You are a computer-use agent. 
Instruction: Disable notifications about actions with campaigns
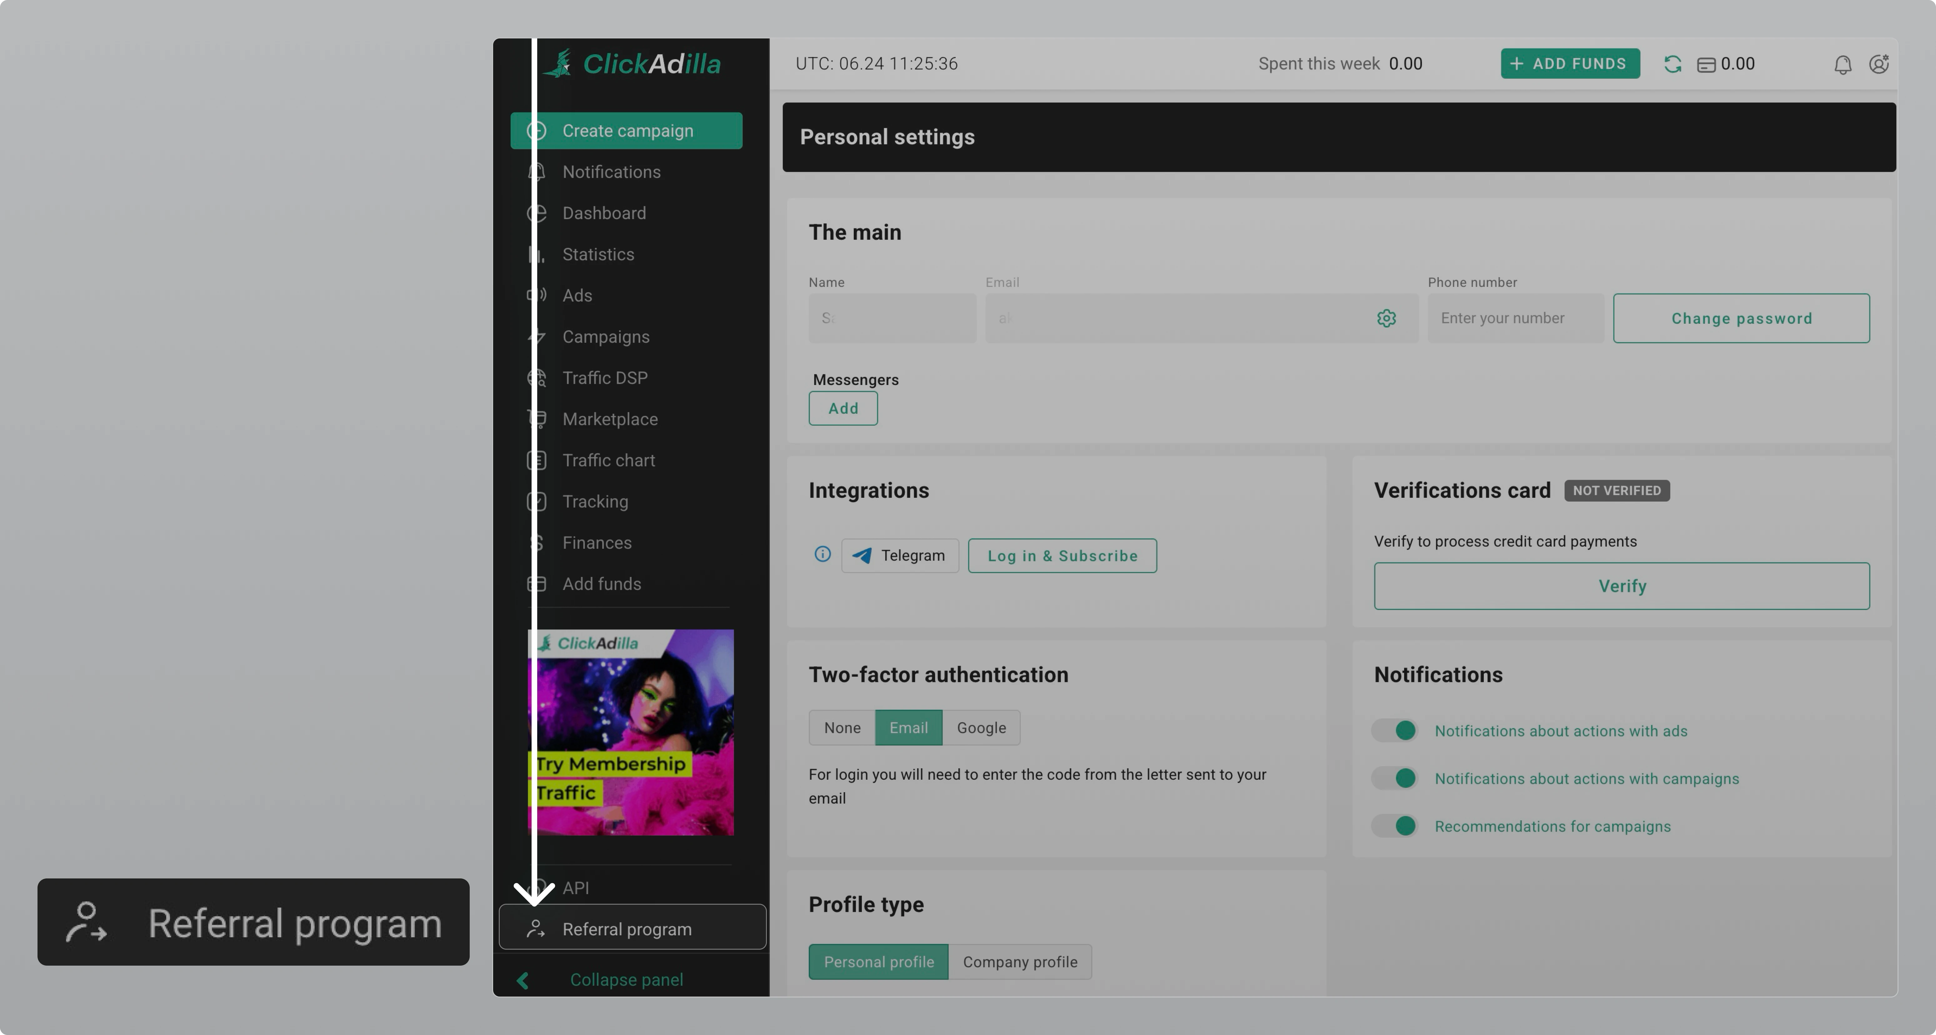(x=1394, y=778)
